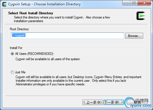153x110 pixels.
Task: Go back with 上一步(B) button
Action: click(92, 102)
